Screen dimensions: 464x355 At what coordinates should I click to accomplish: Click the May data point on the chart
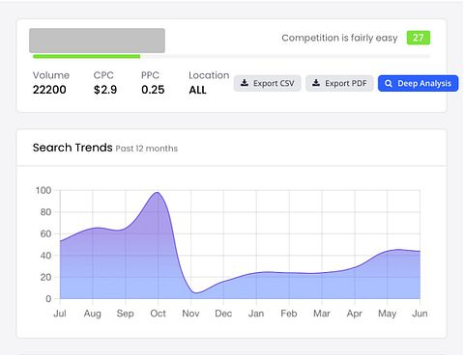[x=388, y=251]
